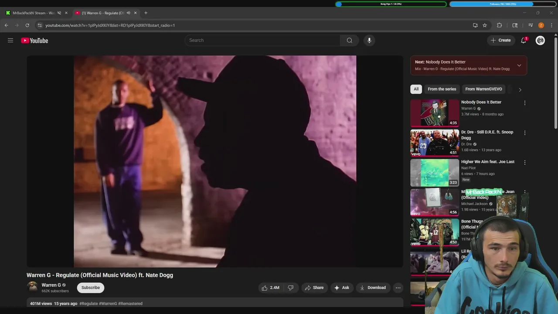This screenshot has width=558, height=314.
Task: Open options for Dr. Dre Still D.R.E.
Action: tap(524, 133)
